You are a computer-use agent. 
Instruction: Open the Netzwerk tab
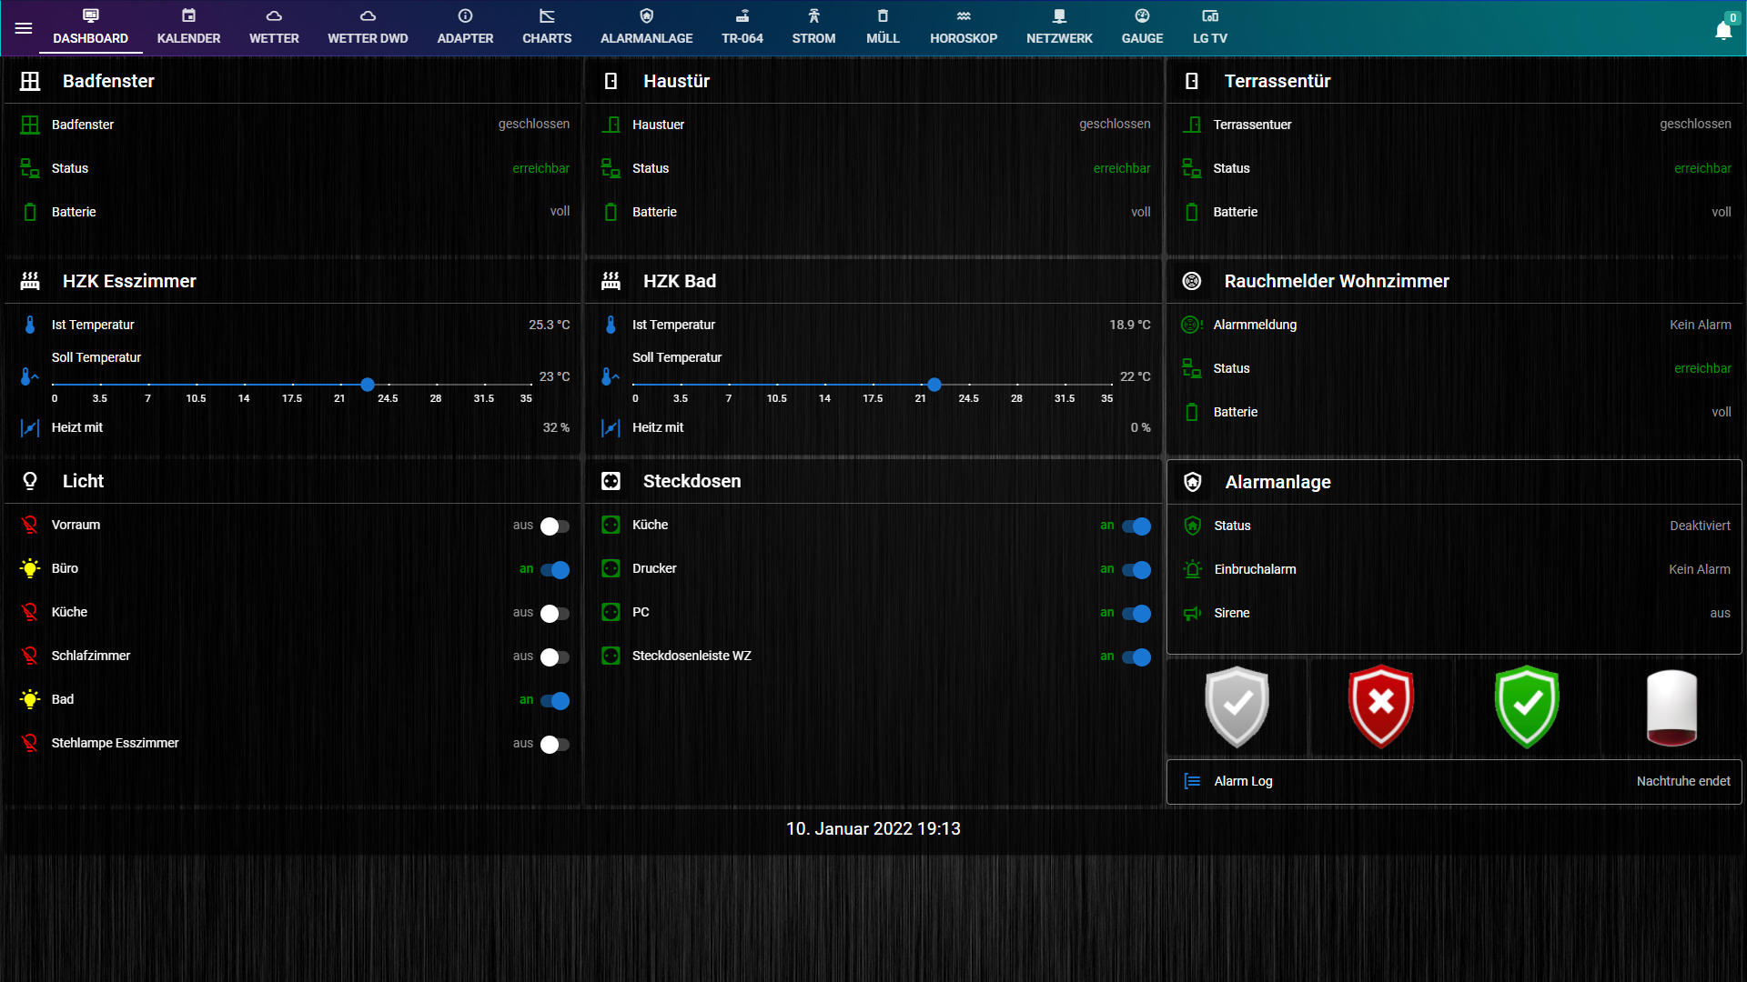tap(1059, 27)
